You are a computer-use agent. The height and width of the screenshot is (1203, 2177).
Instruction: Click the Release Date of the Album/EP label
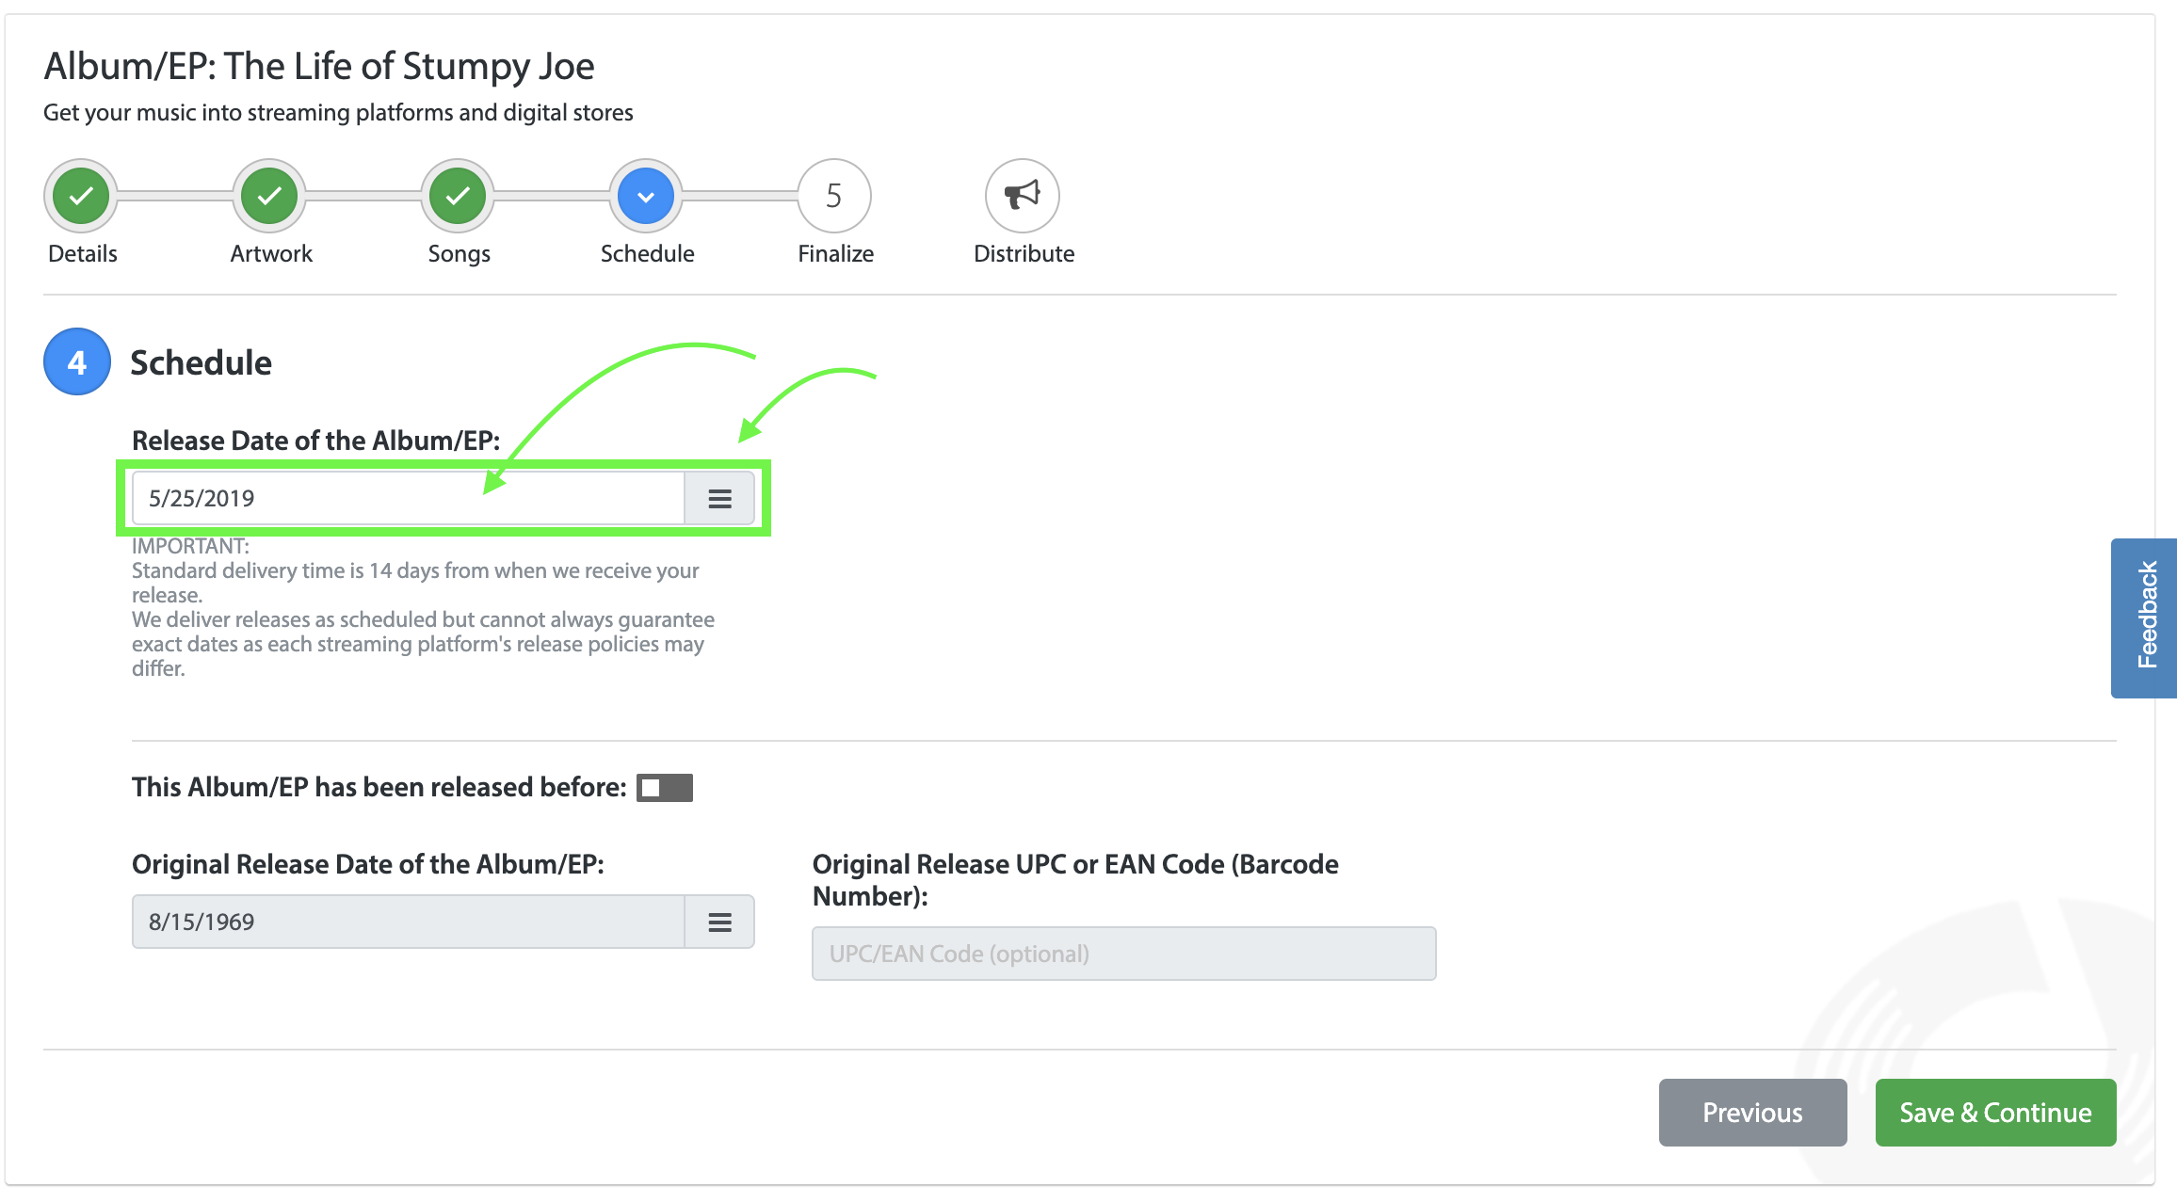click(316, 441)
